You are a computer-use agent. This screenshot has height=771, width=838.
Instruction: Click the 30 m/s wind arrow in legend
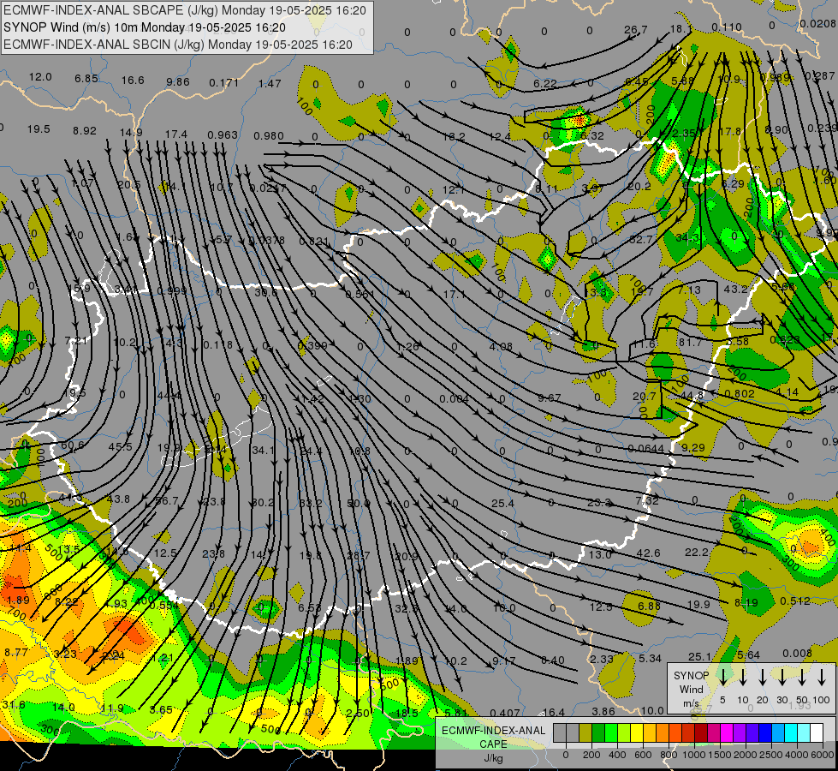[x=782, y=677]
